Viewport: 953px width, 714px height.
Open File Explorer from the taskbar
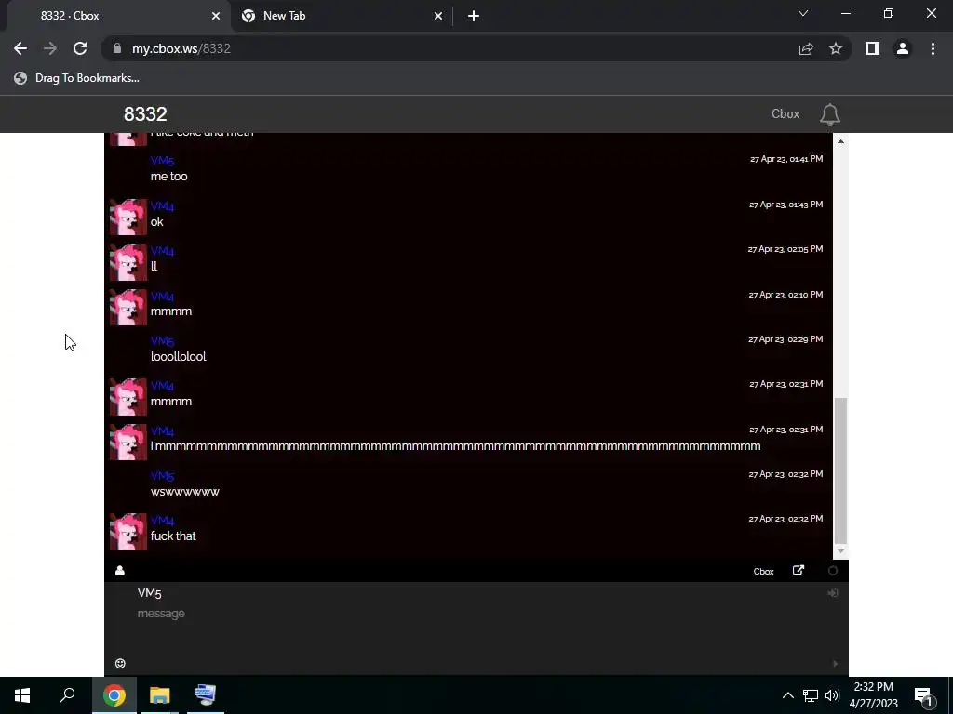(x=160, y=695)
